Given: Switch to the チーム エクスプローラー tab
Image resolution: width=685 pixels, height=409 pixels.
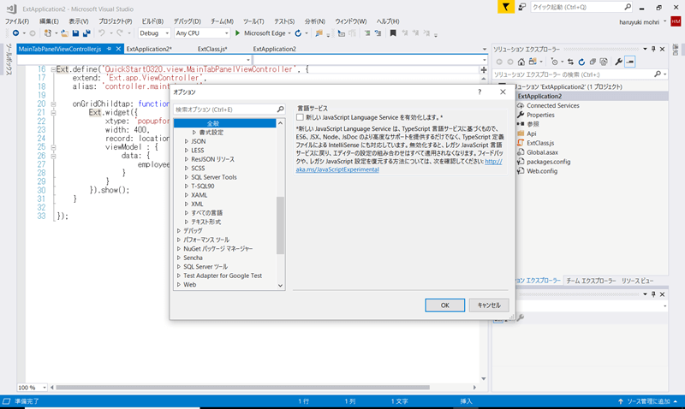Looking at the screenshot, I should [x=591, y=281].
